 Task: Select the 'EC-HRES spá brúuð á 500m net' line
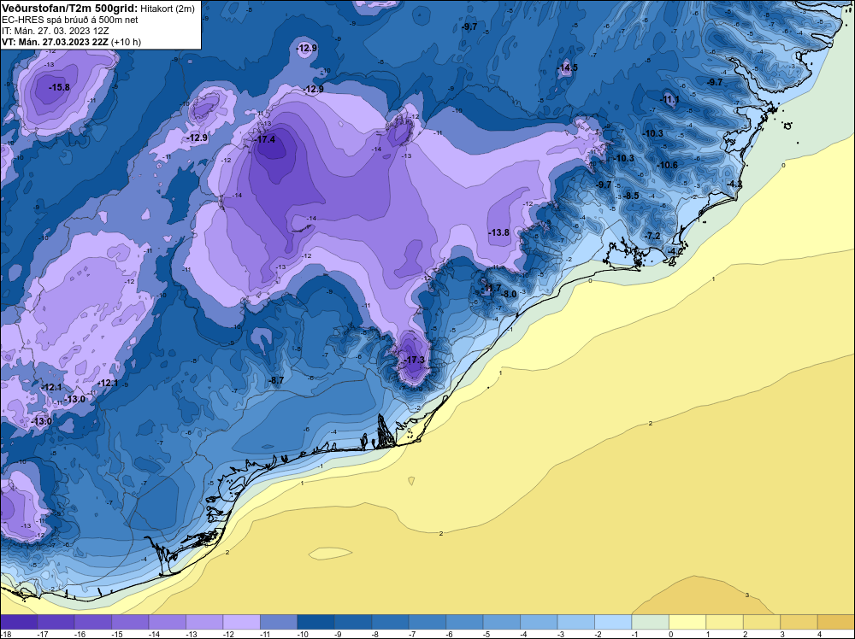[70, 20]
